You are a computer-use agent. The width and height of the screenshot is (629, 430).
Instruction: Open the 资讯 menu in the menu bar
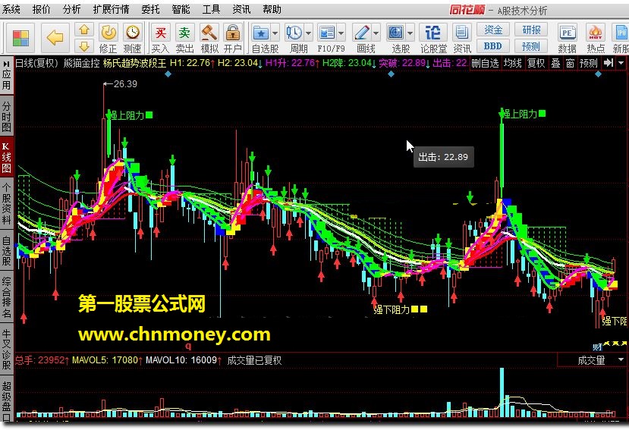tap(241, 9)
